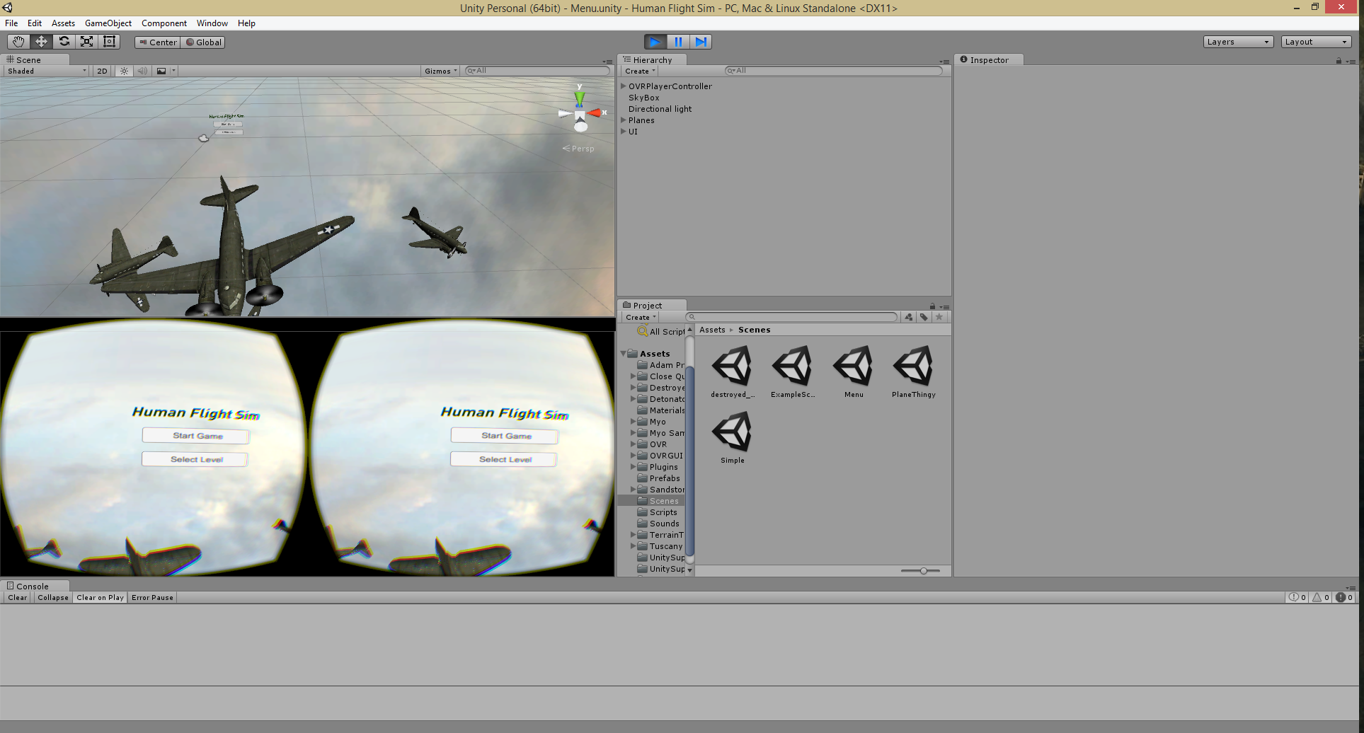Select the Move tool
Screen dimensions: 1364x733
(41, 42)
